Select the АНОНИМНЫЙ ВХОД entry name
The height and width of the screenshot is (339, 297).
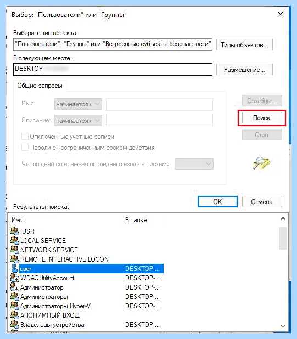point(50,315)
